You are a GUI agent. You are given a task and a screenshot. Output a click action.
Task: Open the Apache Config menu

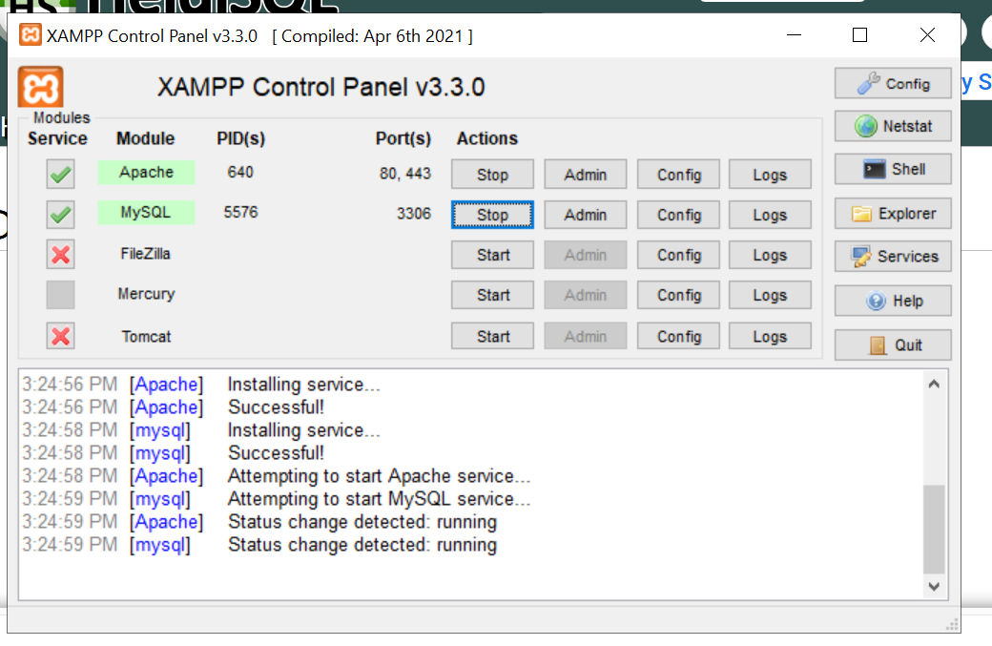pyautogui.click(x=678, y=174)
